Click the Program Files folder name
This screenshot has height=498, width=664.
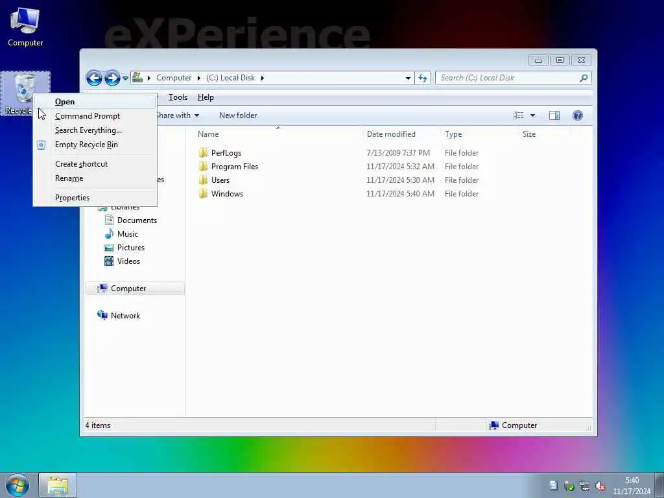coord(235,167)
